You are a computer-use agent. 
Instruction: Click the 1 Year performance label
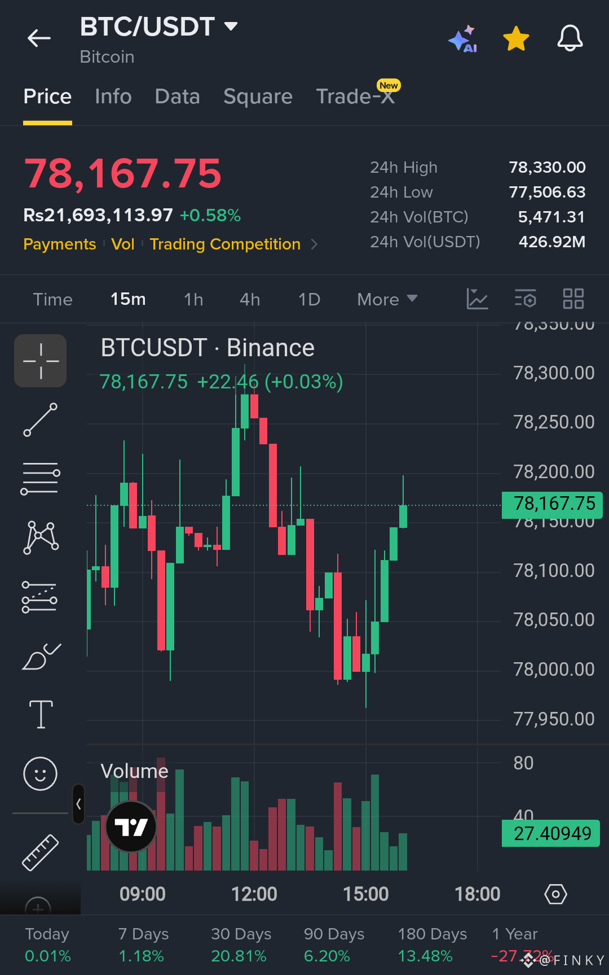click(x=515, y=934)
